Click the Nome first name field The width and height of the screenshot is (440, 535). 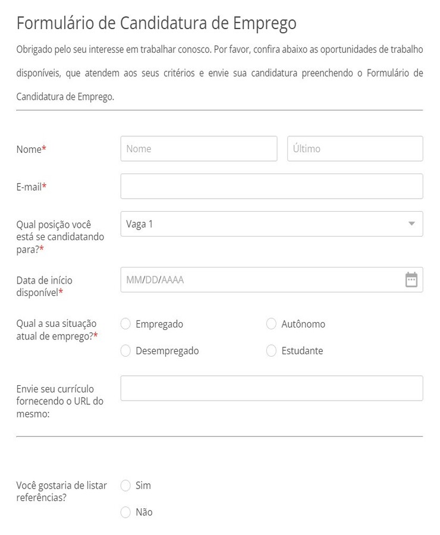click(199, 149)
